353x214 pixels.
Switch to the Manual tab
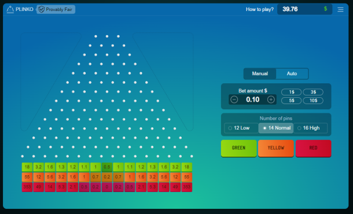[x=260, y=73]
